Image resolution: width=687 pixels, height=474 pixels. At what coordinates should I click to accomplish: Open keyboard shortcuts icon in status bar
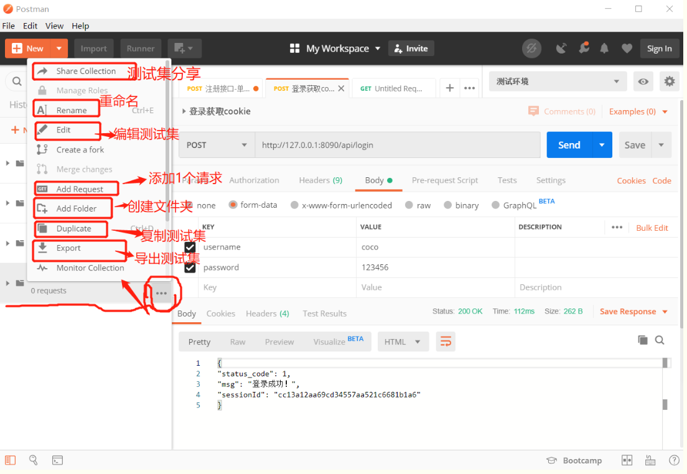point(650,460)
